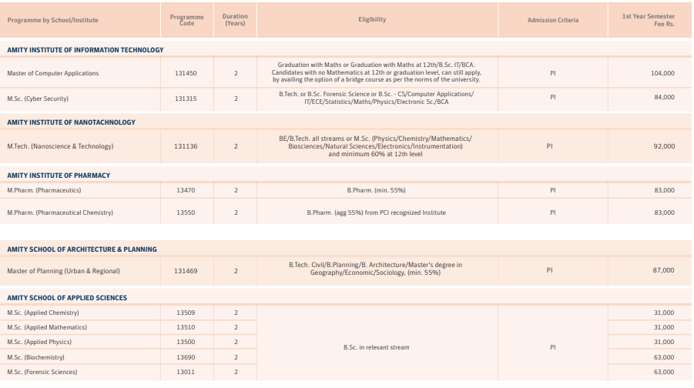Select 'B.Sc. in relevant stream' eligibility text
This screenshot has height=388, width=694.
[x=376, y=348]
